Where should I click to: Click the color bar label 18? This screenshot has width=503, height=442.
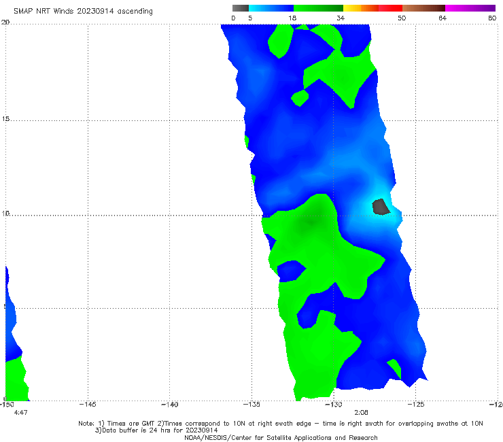pos(292,18)
